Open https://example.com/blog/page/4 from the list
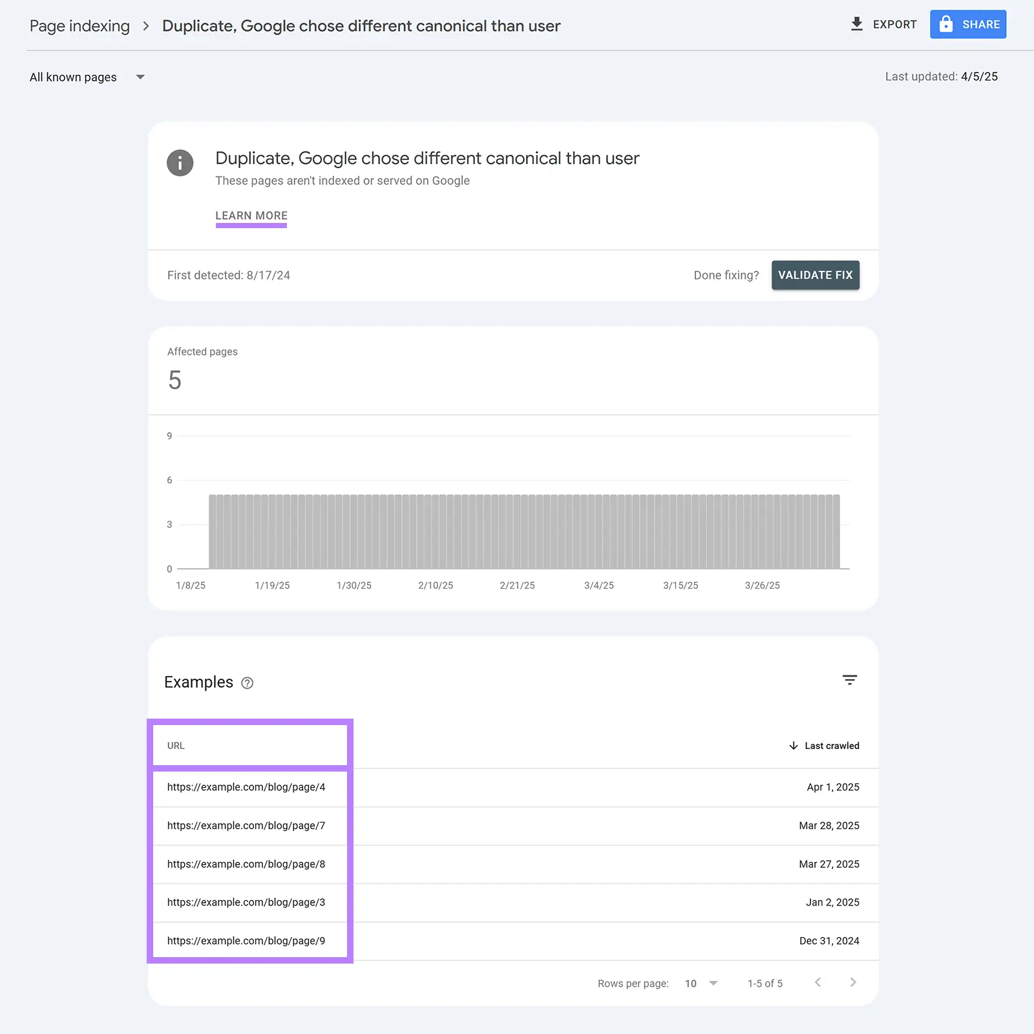Image resolution: width=1034 pixels, height=1034 pixels. click(x=246, y=787)
